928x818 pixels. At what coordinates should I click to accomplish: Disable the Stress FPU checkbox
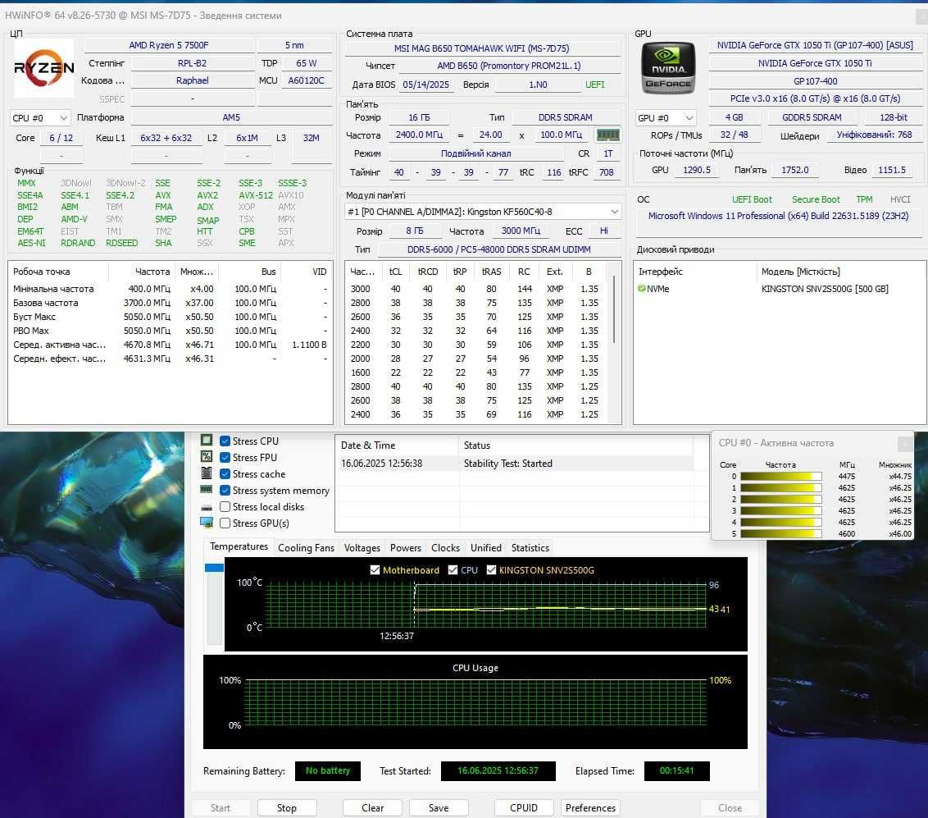(225, 457)
